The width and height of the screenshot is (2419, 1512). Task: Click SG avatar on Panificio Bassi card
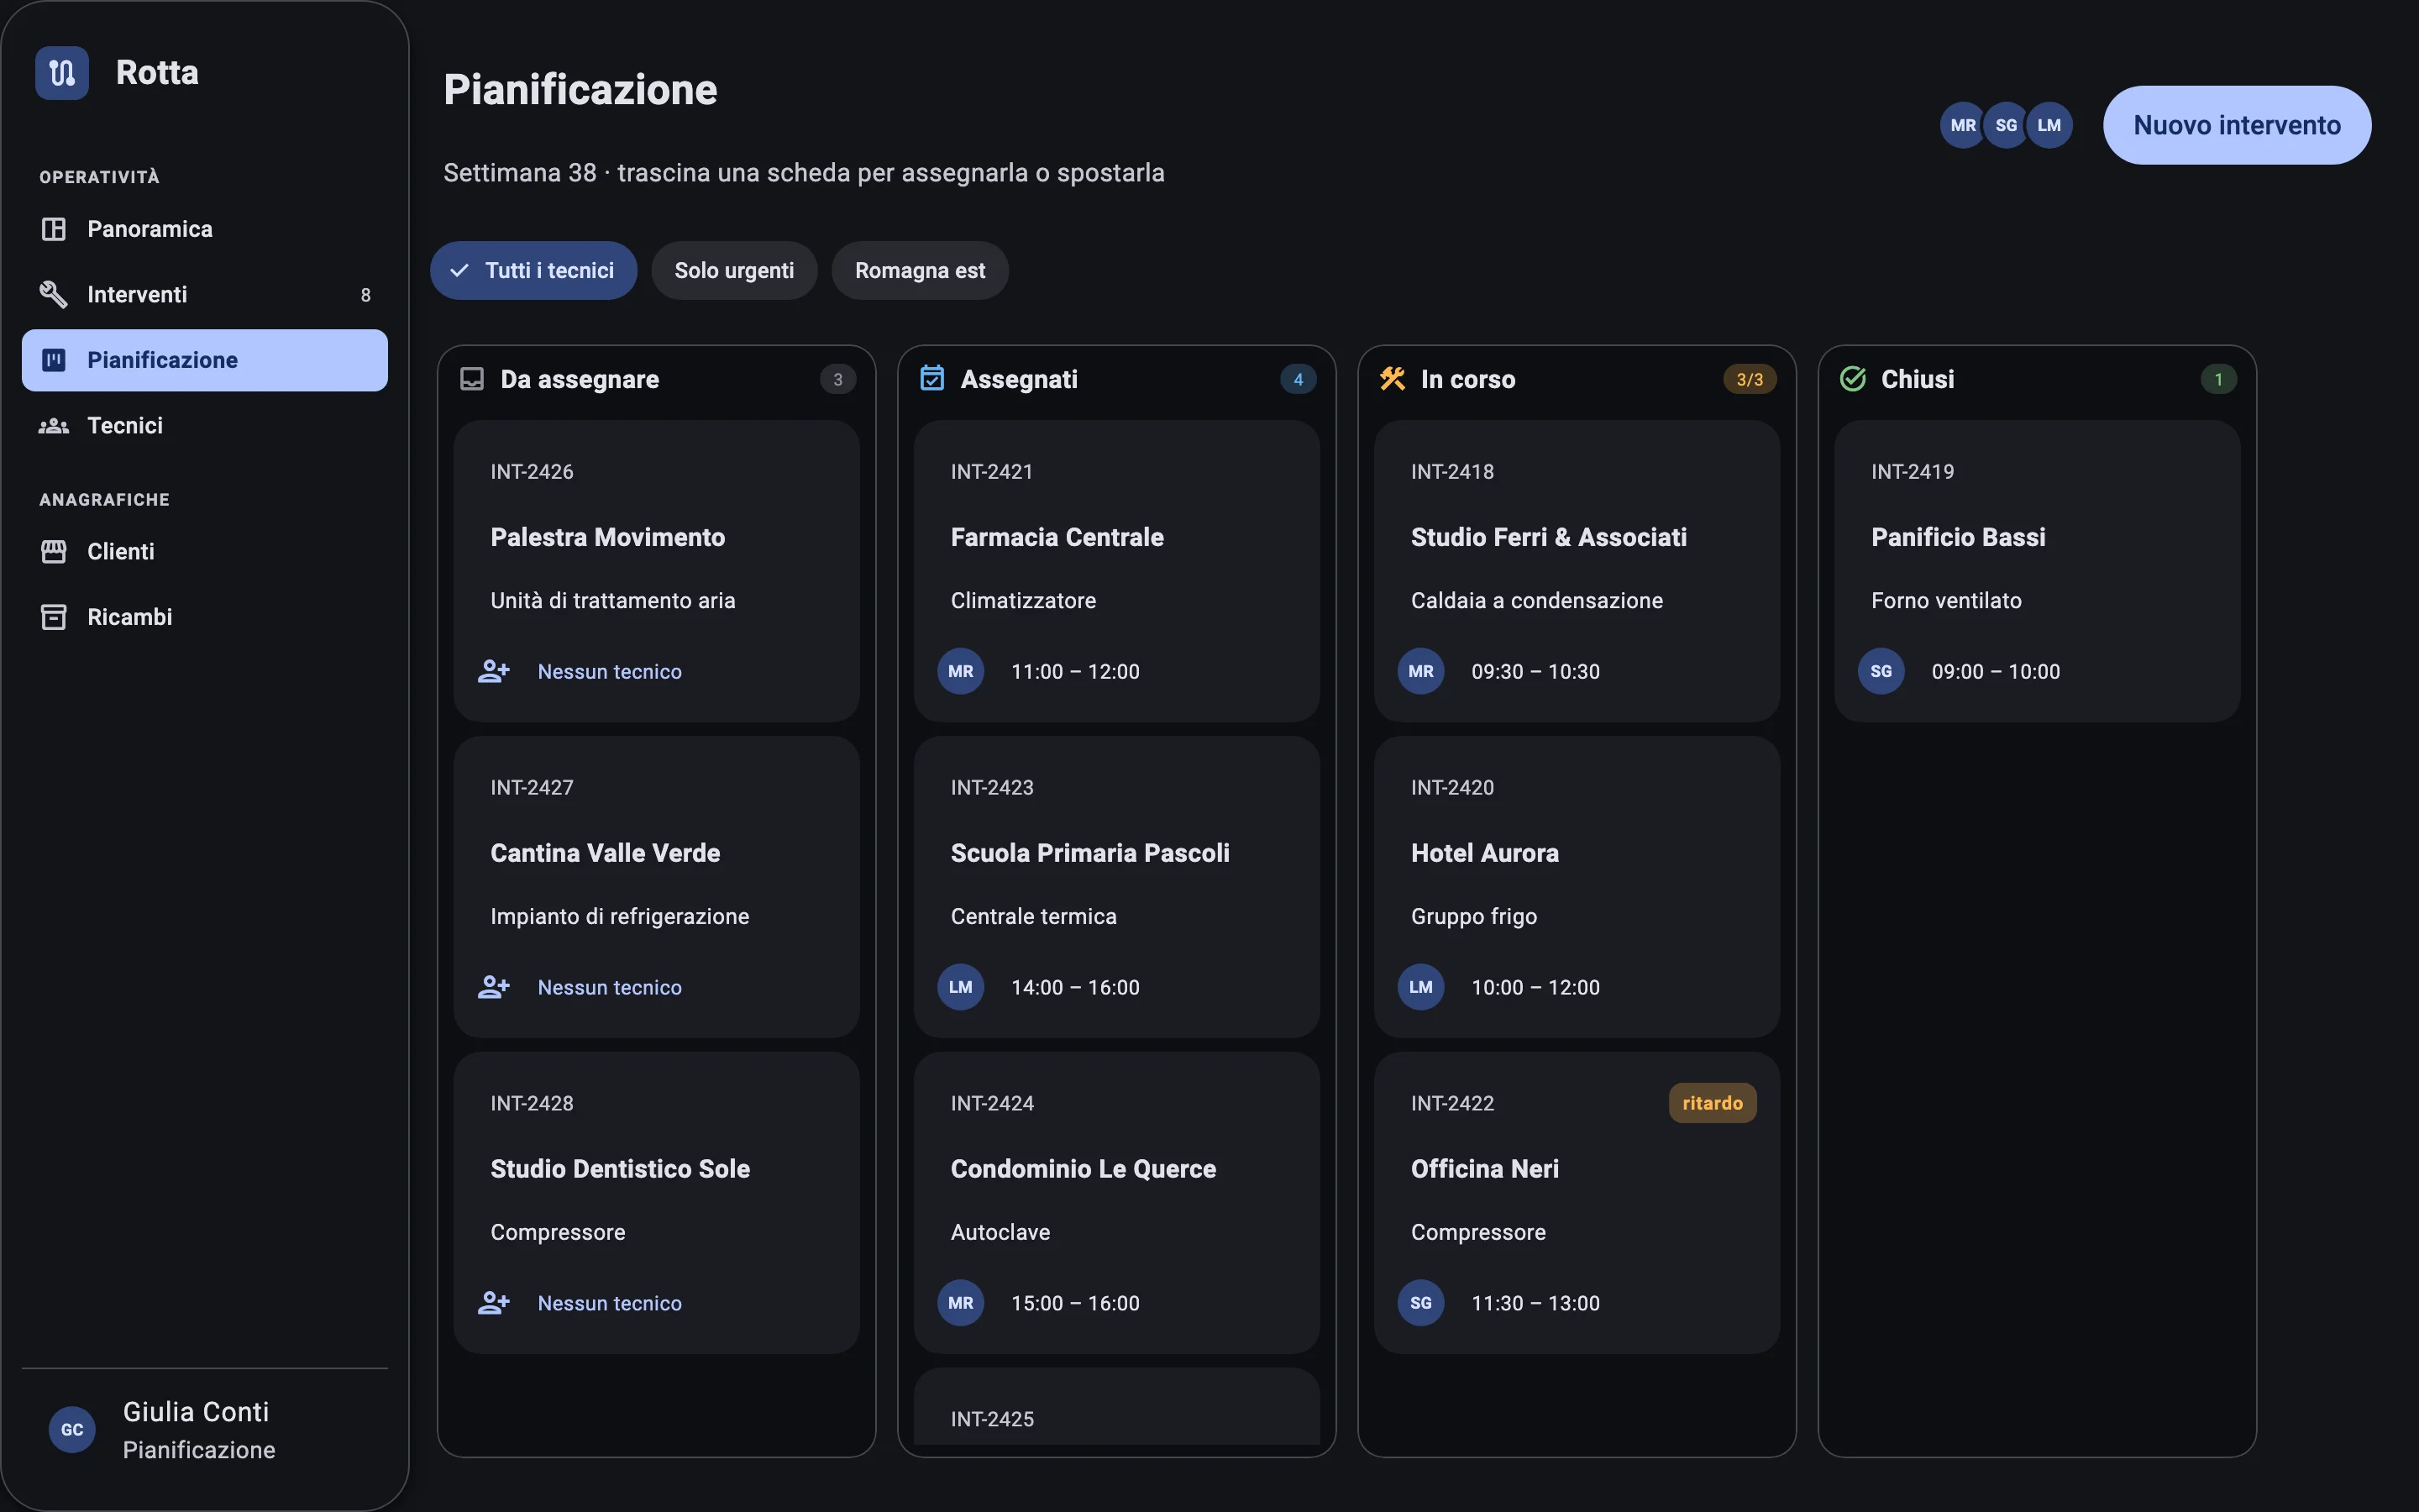point(1881,671)
